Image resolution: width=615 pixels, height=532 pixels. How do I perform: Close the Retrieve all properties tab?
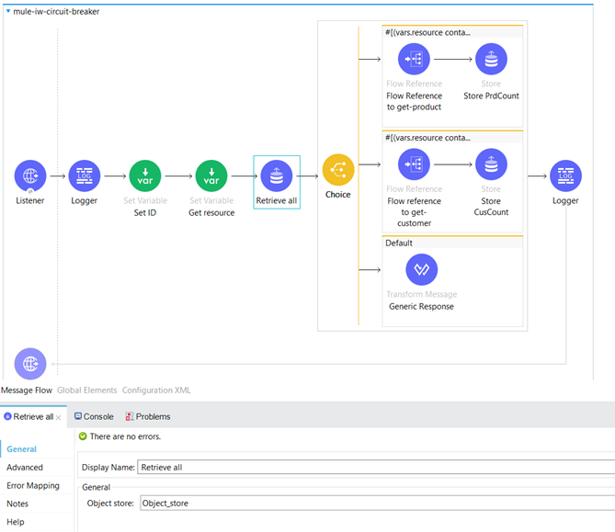tap(59, 418)
